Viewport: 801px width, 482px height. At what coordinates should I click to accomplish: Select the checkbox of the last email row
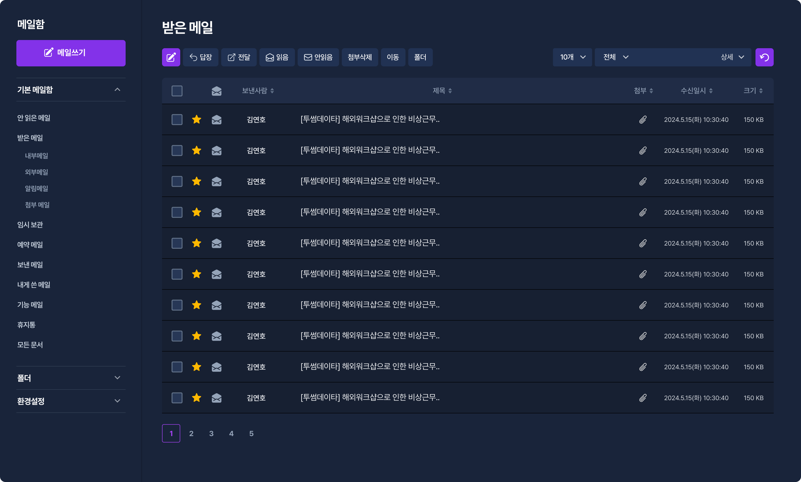(177, 398)
